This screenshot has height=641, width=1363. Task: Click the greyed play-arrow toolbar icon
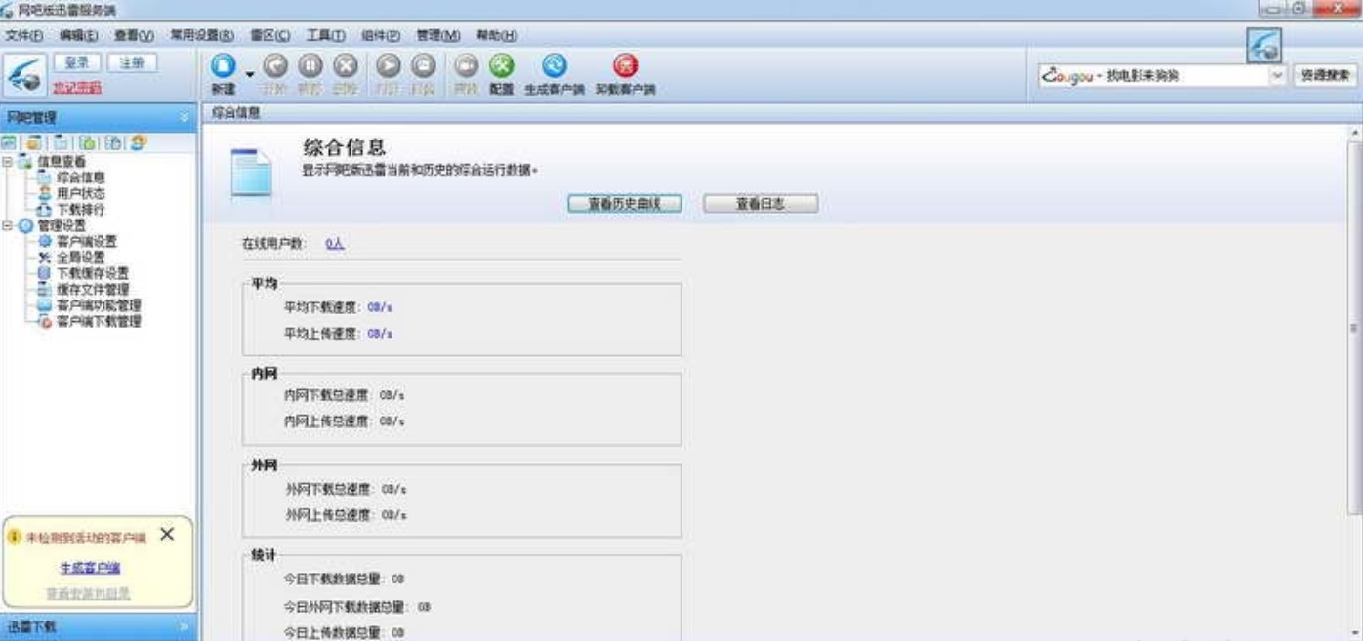click(x=388, y=66)
